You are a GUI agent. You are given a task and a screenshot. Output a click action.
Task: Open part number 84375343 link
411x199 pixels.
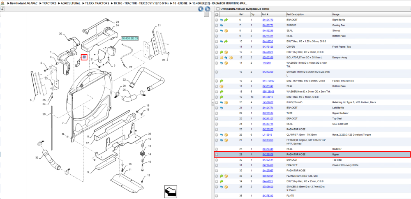268,196
